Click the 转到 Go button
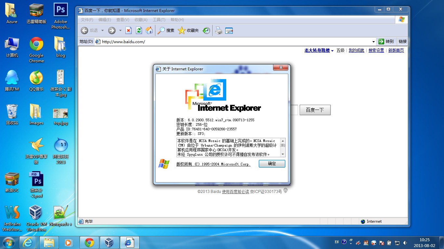Viewport: 444px width, 249px height. pos(386,41)
